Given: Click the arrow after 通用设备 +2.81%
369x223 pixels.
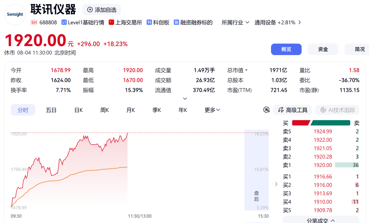Looking at the screenshot, I should (x=300, y=22).
